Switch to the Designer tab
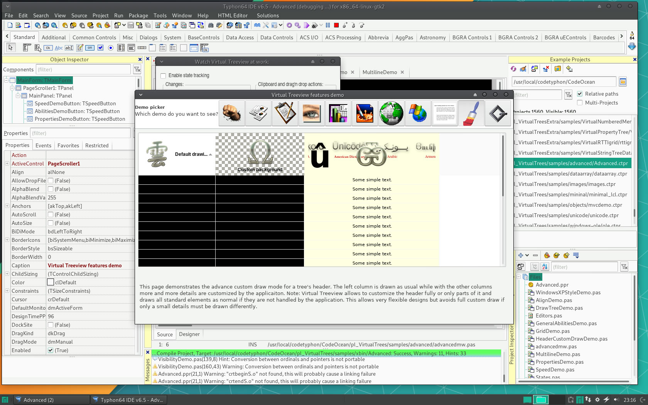This screenshot has height=405, width=648. (189, 334)
